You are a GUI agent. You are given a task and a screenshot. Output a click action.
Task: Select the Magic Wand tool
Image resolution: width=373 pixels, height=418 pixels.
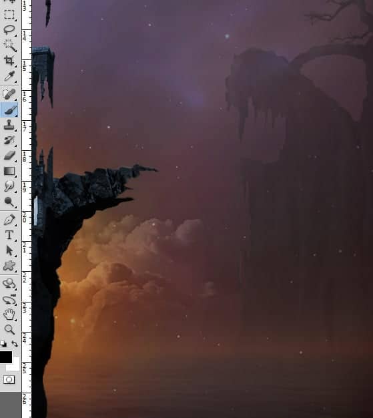[x=9, y=45]
